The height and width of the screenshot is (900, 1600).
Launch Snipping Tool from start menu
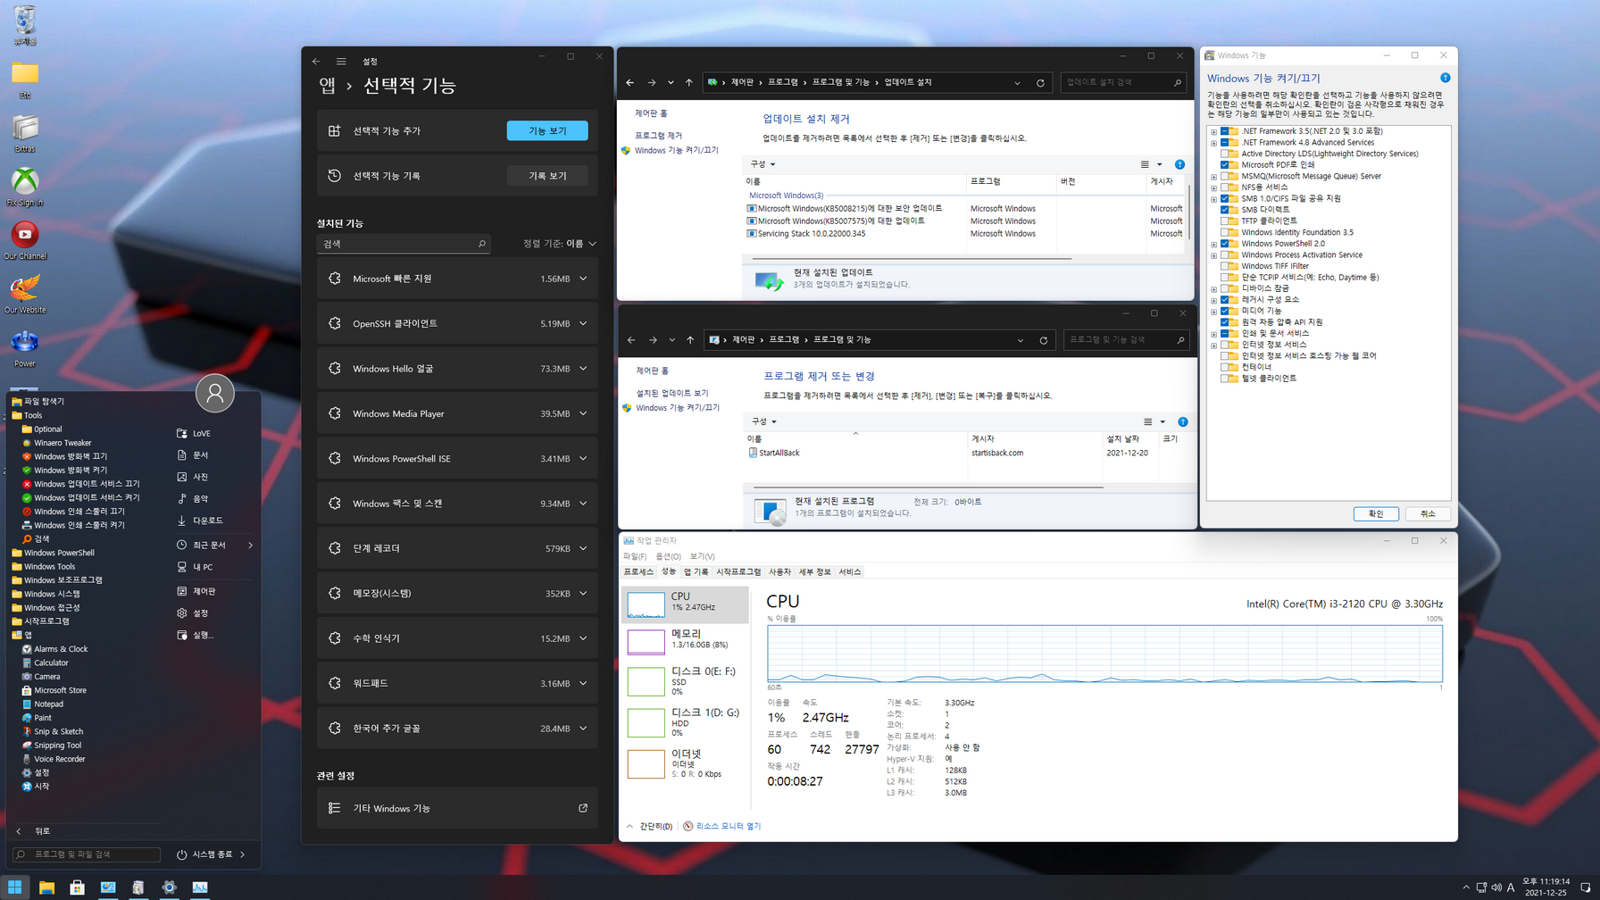tap(51, 746)
